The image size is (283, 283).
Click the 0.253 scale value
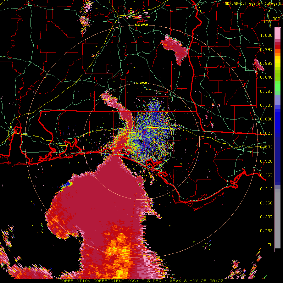(266, 231)
